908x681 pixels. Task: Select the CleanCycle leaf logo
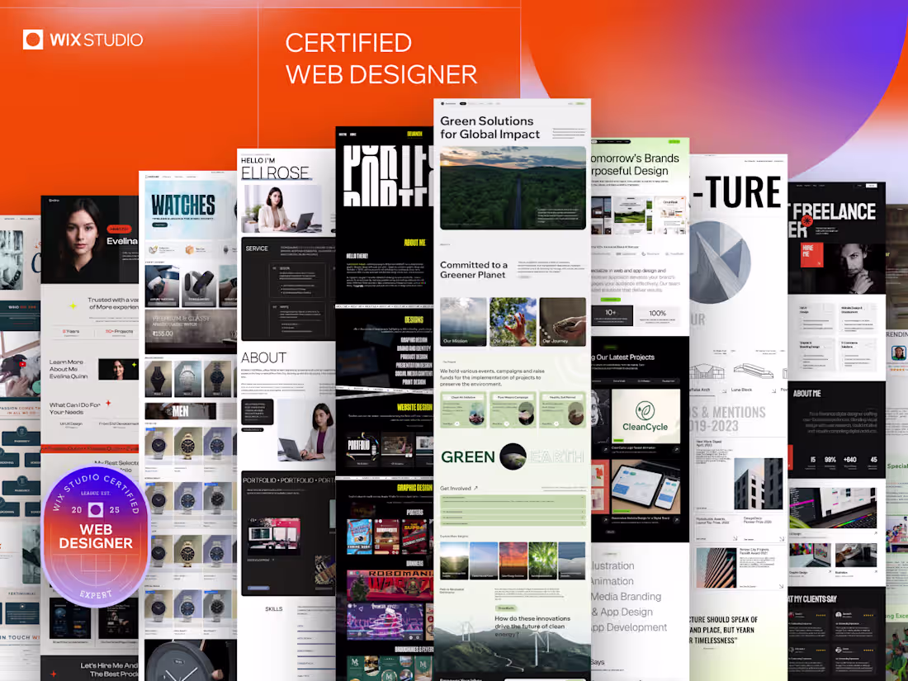645,410
